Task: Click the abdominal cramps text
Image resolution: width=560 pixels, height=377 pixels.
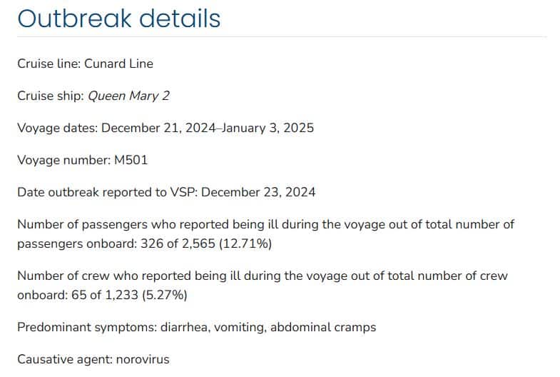Action: (323, 327)
